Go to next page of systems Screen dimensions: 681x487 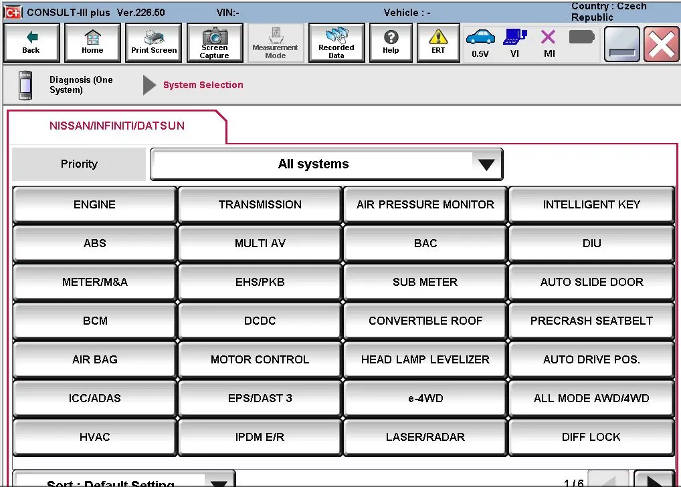pos(653,480)
